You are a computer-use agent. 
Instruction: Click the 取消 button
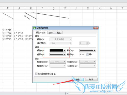pos(91,80)
